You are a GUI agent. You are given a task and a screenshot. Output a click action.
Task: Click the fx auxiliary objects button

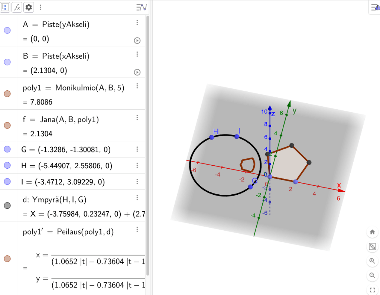point(17,7)
